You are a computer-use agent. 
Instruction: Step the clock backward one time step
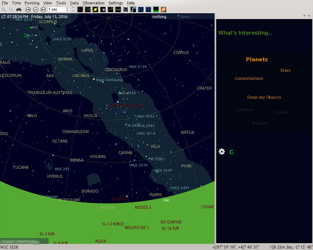[28, 9]
